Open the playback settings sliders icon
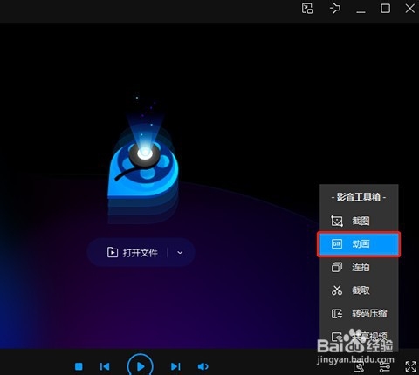Screen dimensions: 419x375 point(385,367)
